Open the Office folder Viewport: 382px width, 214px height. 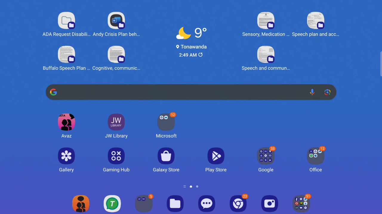(315, 156)
